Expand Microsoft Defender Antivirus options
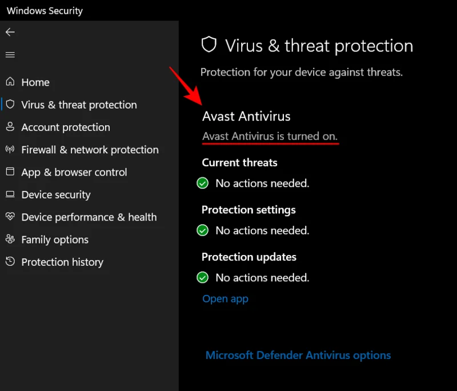457x391 pixels. (x=298, y=355)
